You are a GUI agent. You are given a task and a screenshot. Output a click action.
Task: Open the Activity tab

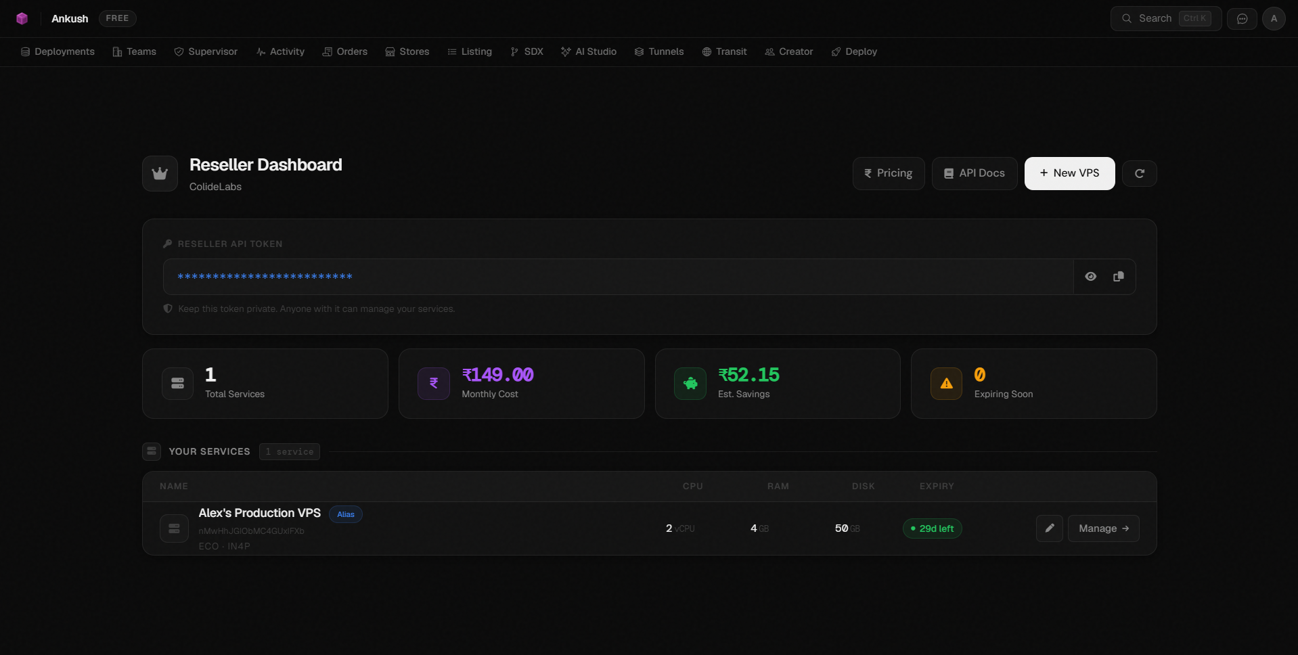[x=280, y=51]
